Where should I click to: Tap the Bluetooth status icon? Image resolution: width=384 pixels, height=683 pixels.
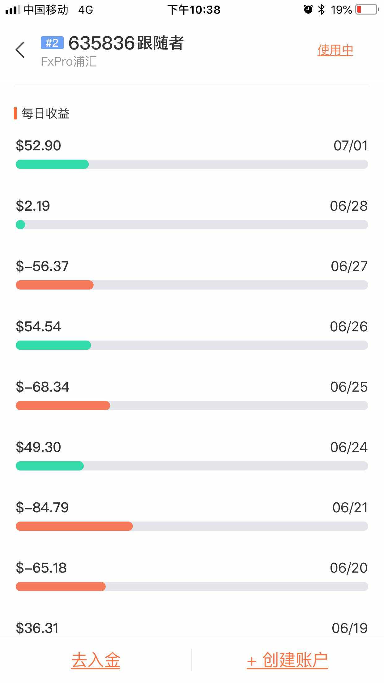click(x=322, y=10)
